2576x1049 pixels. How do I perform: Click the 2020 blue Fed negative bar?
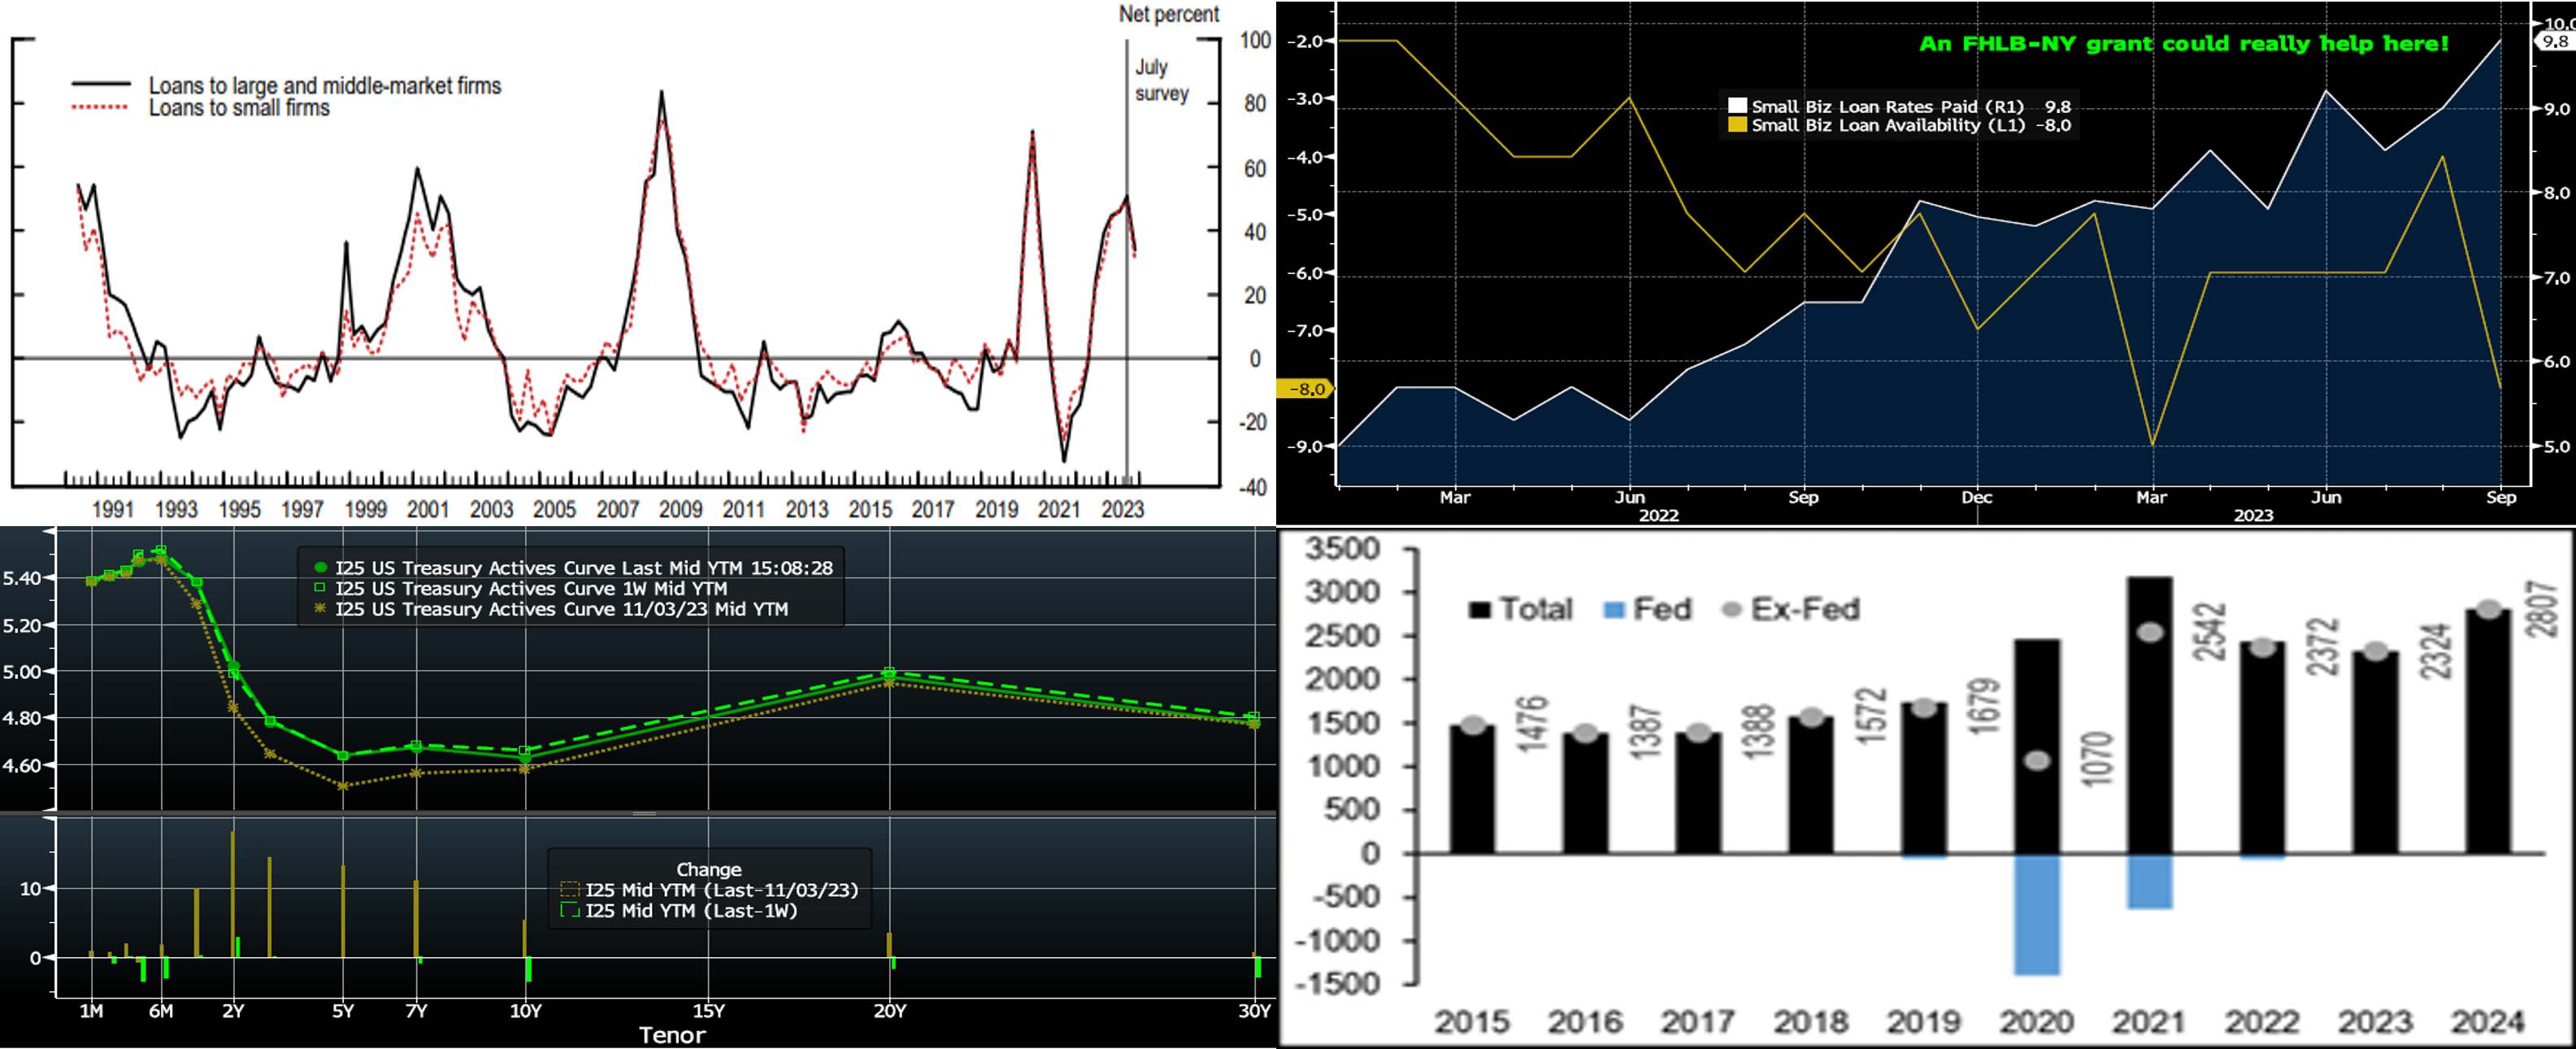[x=2037, y=913]
